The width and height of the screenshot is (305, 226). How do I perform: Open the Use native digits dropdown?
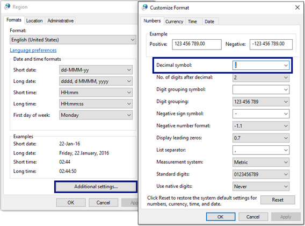pos(261,186)
